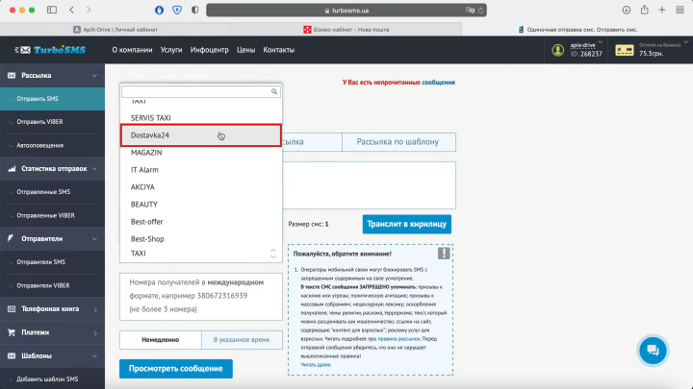Open the chat support bubble
The height and width of the screenshot is (389, 693).
click(x=653, y=351)
